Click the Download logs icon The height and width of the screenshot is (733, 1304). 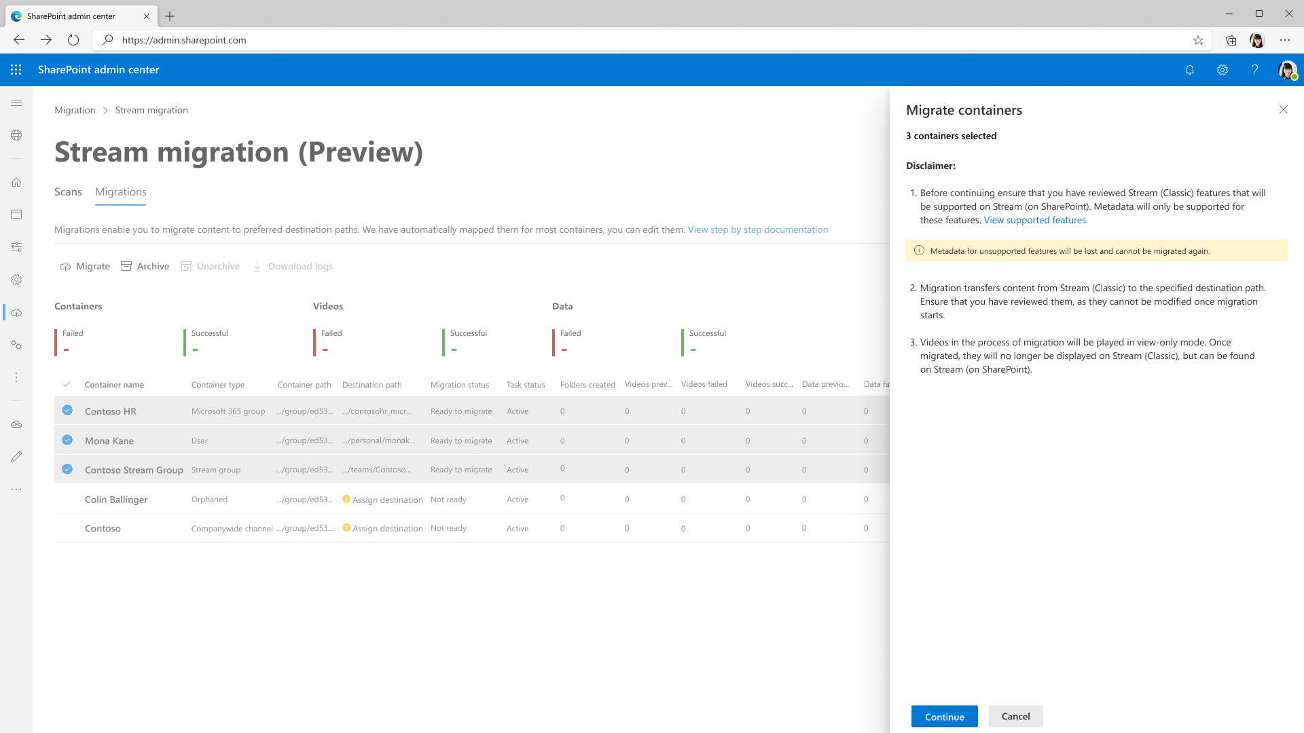pyautogui.click(x=257, y=266)
